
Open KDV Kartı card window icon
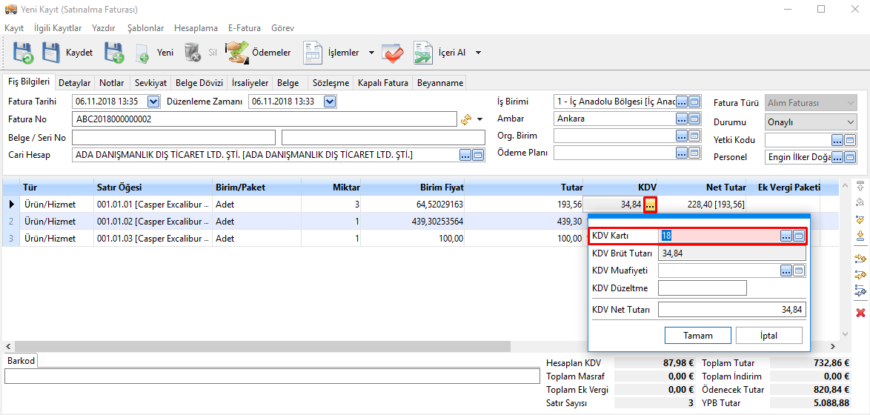click(799, 236)
